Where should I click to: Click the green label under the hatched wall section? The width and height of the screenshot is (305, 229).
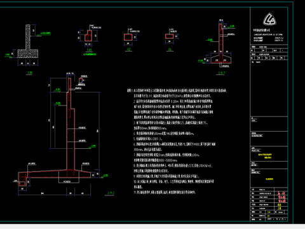pyautogui.click(x=30, y=73)
